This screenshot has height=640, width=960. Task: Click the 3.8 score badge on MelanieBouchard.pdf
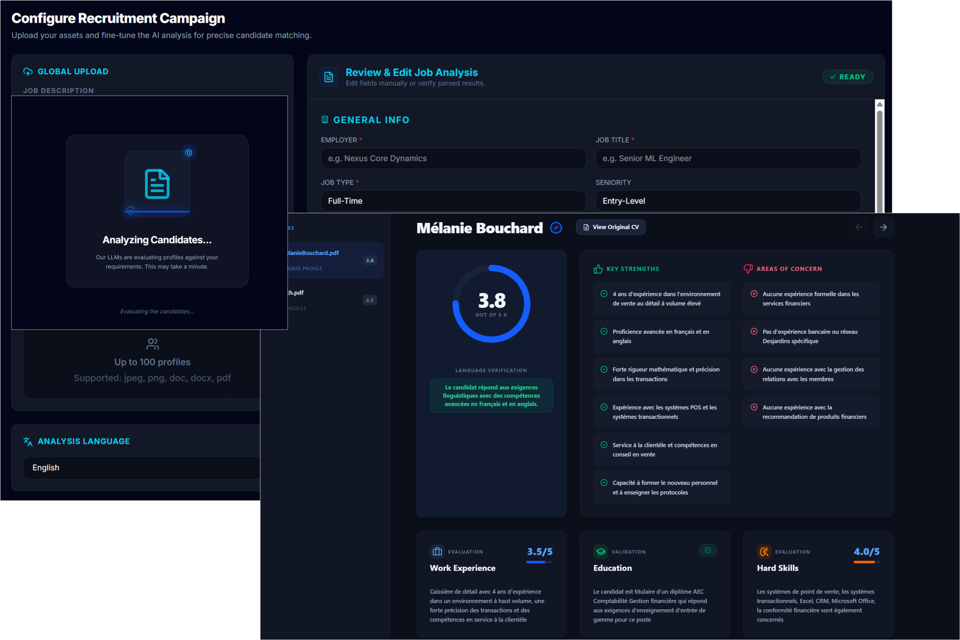(x=370, y=261)
